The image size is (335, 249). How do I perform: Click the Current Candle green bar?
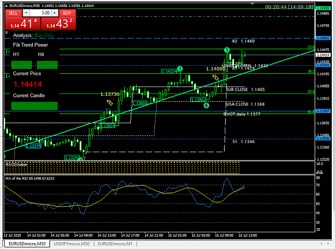tap(34, 106)
